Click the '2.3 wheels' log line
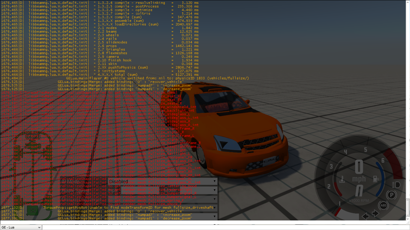 100,35
